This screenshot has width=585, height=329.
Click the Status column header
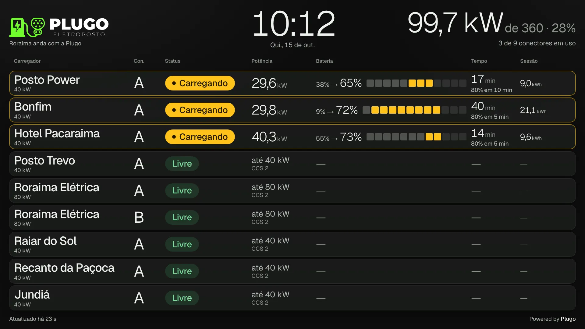(172, 61)
